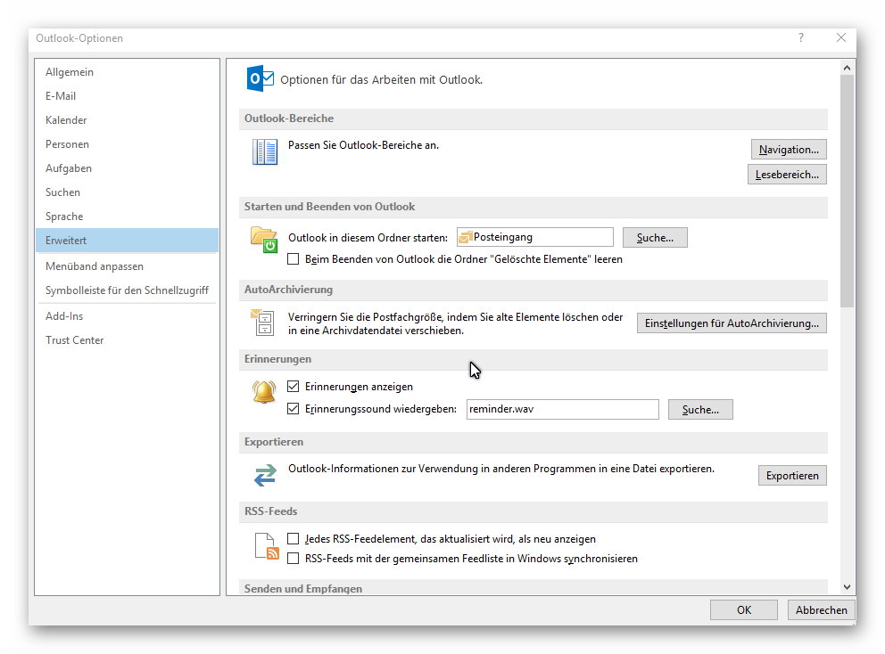Click 'Verringern Sie die Postfachgröße' description text
The width and height of the screenshot is (885, 654).
[x=456, y=323]
